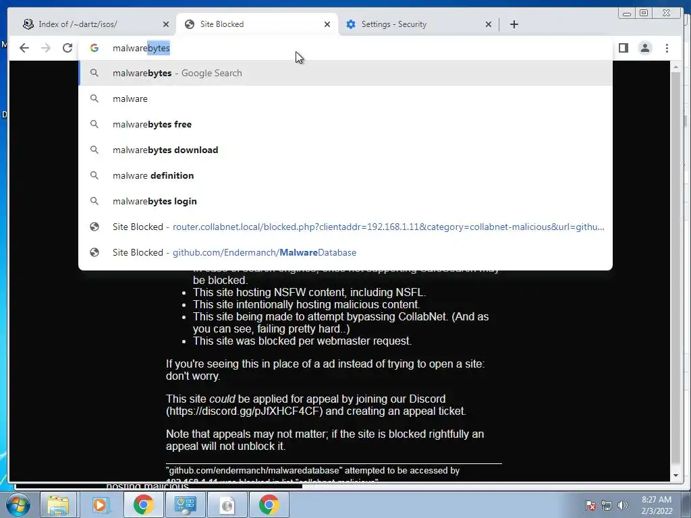Close the 'Index of /~dartz/isos/' tab
This screenshot has width=691, height=518.
pyautogui.click(x=166, y=24)
